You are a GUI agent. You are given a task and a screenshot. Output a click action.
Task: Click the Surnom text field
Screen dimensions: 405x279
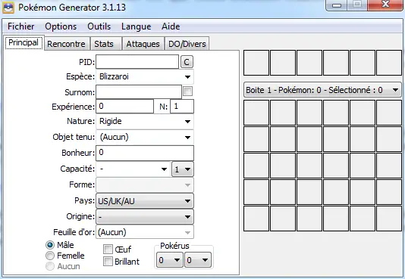139,92
